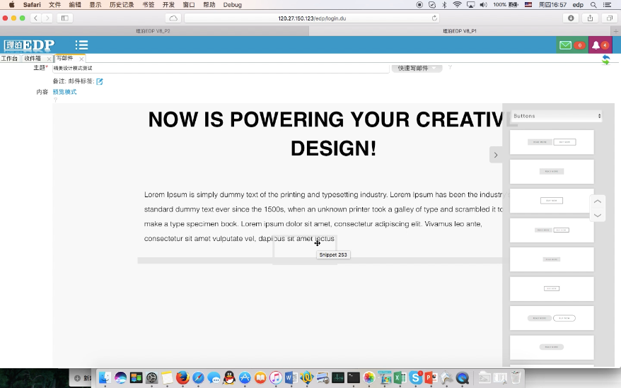Open the hamburger list menu beside the EDP logo
This screenshot has width=621, height=388.
pyautogui.click(x=81, y=45)
